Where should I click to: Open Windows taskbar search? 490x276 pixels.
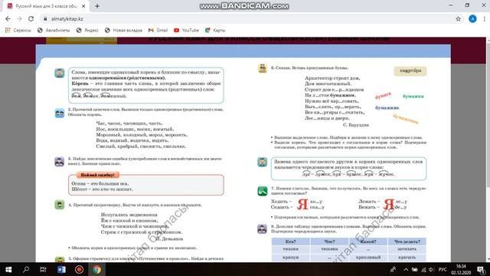[26, 269]
